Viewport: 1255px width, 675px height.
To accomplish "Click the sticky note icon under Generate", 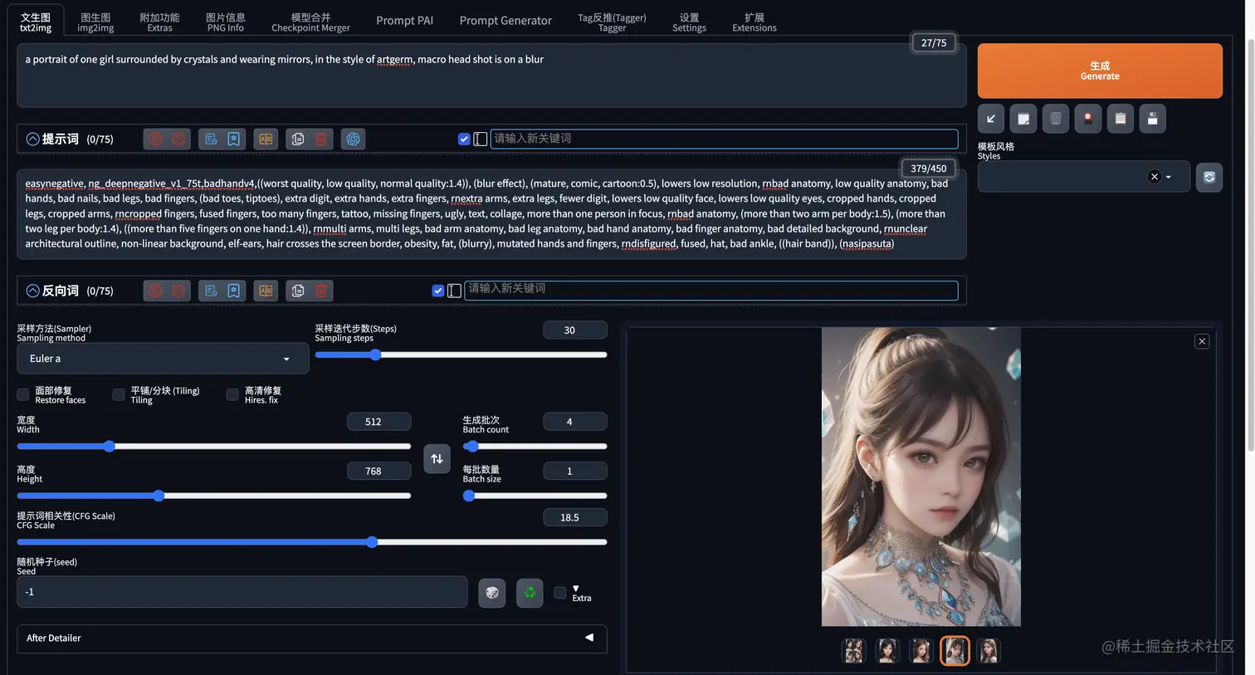I will [x=1023, y=119].
